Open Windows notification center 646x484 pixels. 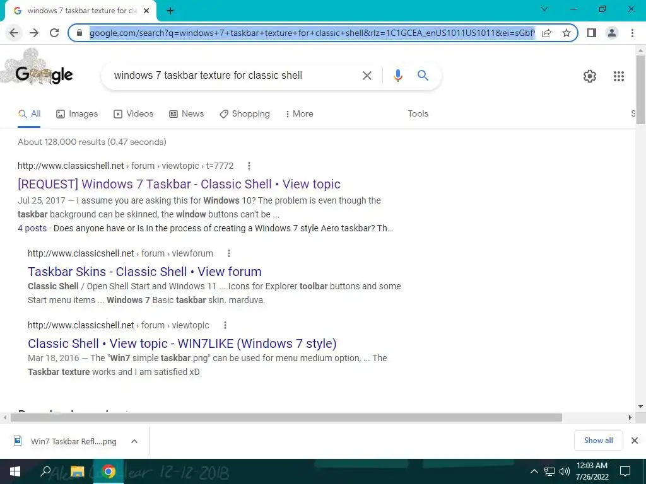pyautogui.click(x=625, y=471)
